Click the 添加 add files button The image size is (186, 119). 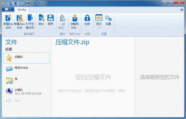click(41, 20)
